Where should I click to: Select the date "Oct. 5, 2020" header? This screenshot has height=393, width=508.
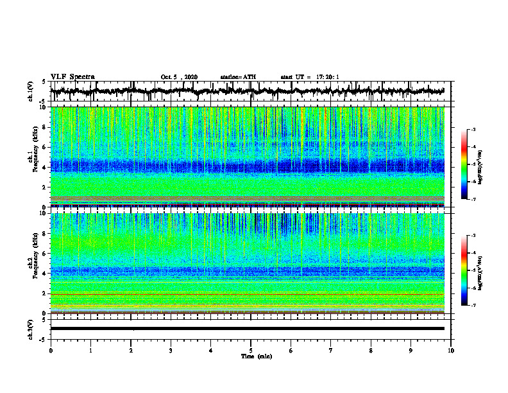[x=179, y=77]
